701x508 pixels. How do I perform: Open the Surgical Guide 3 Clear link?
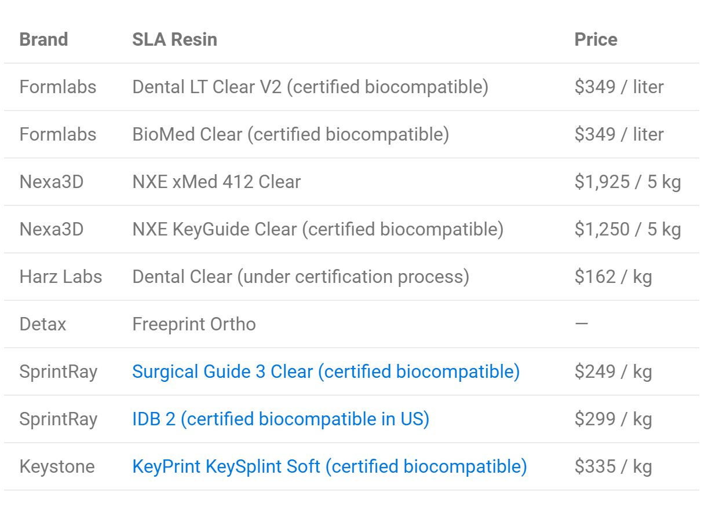[326, 371]
